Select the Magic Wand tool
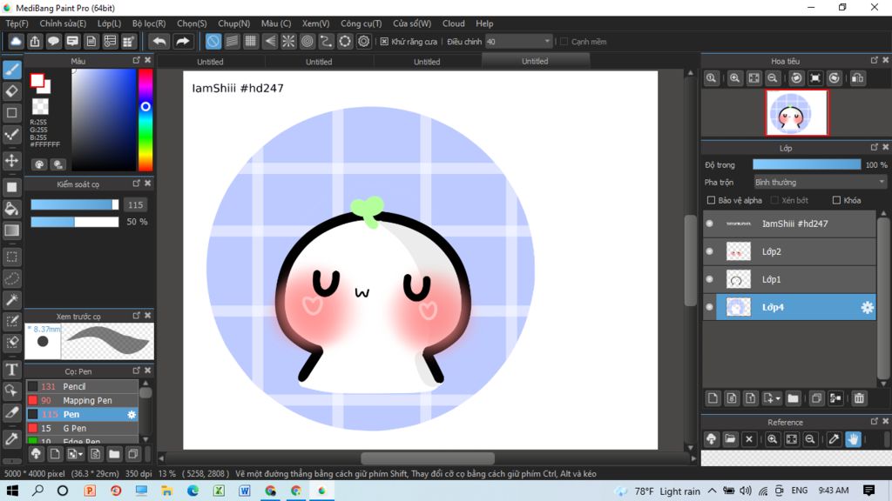This screenshot has width=892, height=501. (x=12, y=300)
